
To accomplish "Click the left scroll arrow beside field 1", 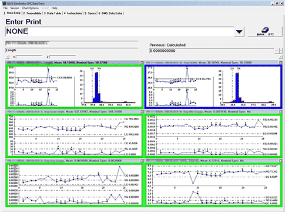I will pyautogui.click(x=7, y=57).
